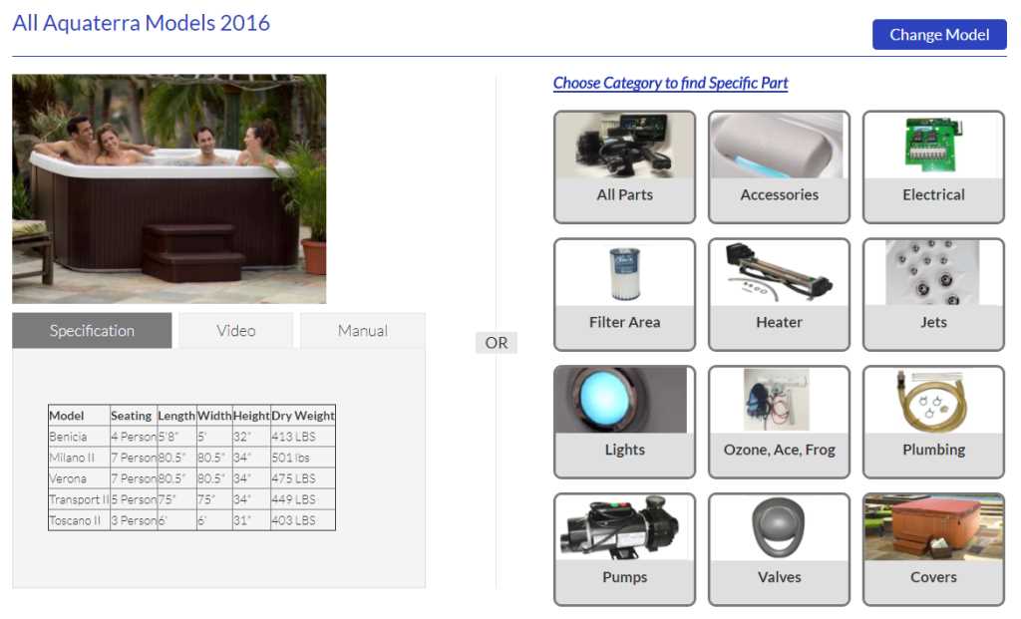Click the 32" height cell
This screenshot has width=1021, height=619.
click(251, 437)
